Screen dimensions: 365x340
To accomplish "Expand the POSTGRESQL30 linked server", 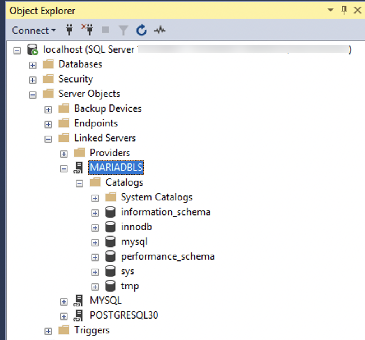I will point(64,316).
